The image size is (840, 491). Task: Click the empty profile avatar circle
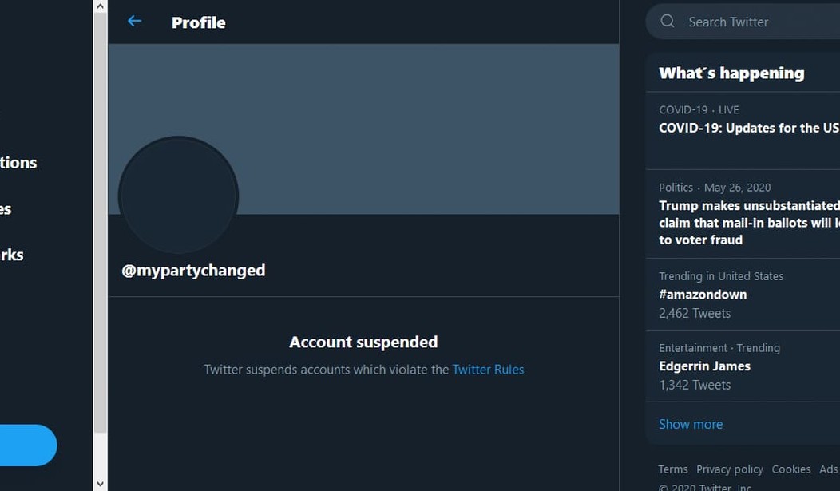coord(178,196)
